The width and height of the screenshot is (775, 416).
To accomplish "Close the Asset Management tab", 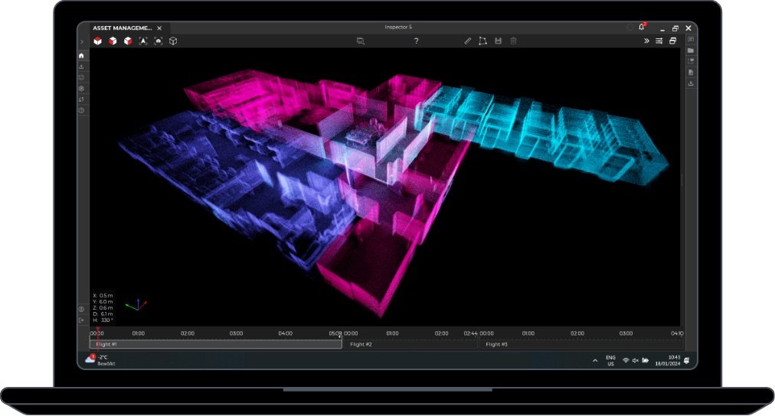I will tap(159, 28).
